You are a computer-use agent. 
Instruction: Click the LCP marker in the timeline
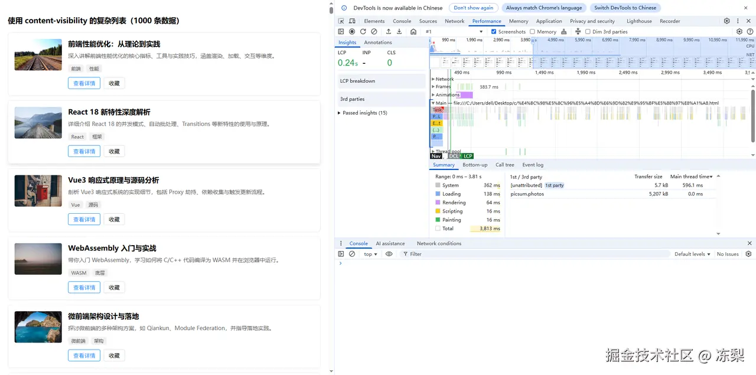(468, 156)
